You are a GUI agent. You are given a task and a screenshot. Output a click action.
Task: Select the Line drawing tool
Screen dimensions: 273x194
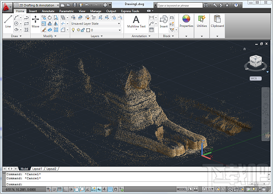[8, 21]
